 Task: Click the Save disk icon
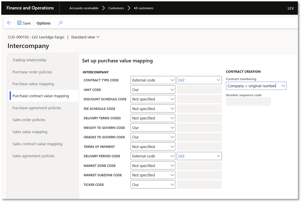coord(20,23)
